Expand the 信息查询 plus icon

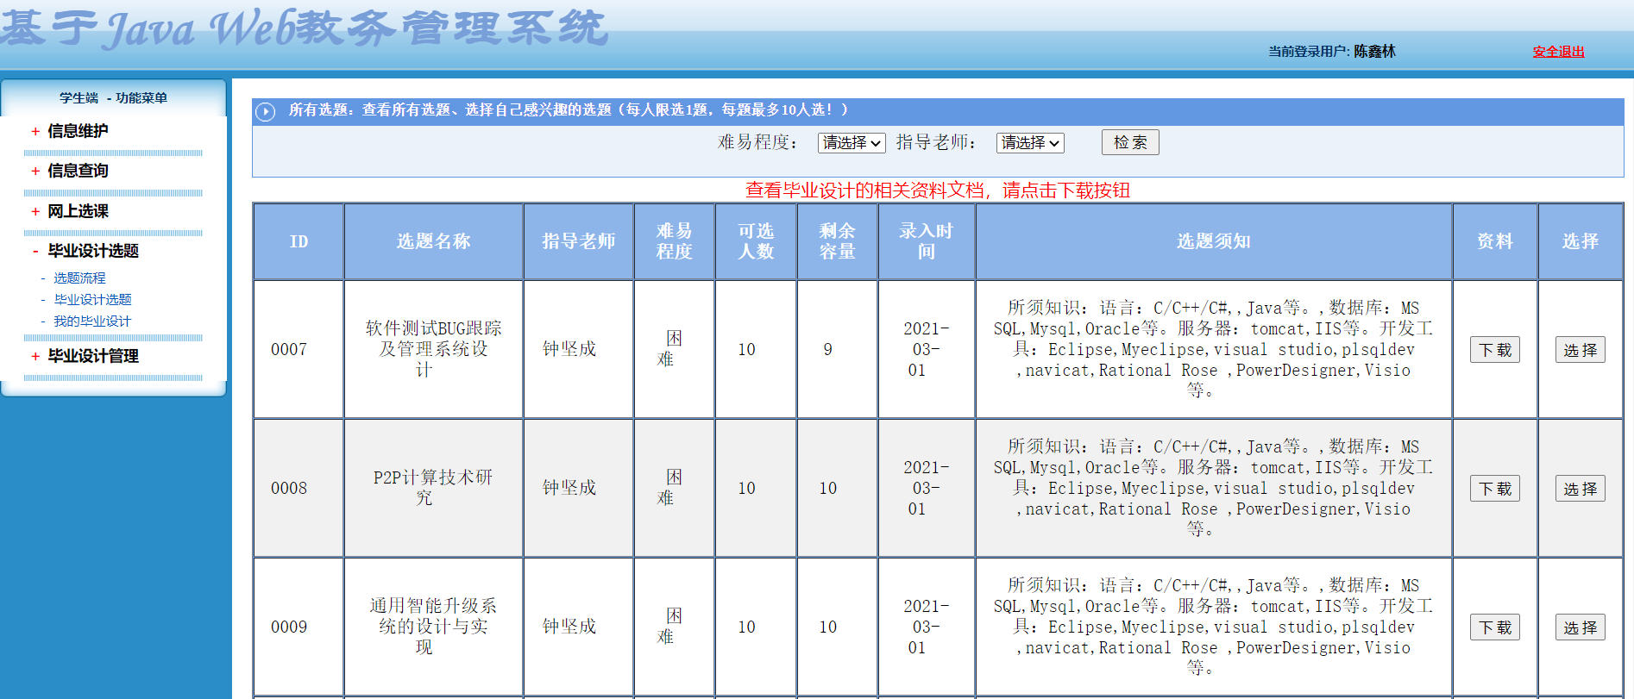[35, 172]
